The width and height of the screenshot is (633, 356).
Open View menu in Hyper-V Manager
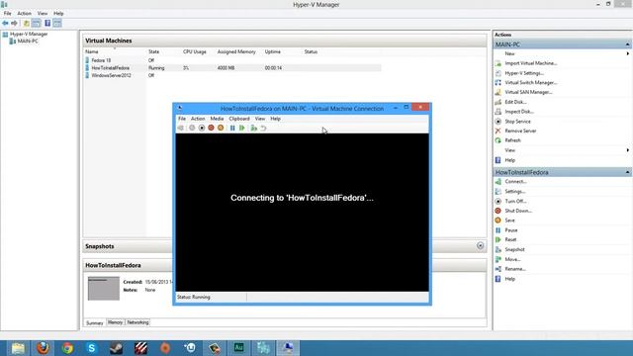[42, 13]
